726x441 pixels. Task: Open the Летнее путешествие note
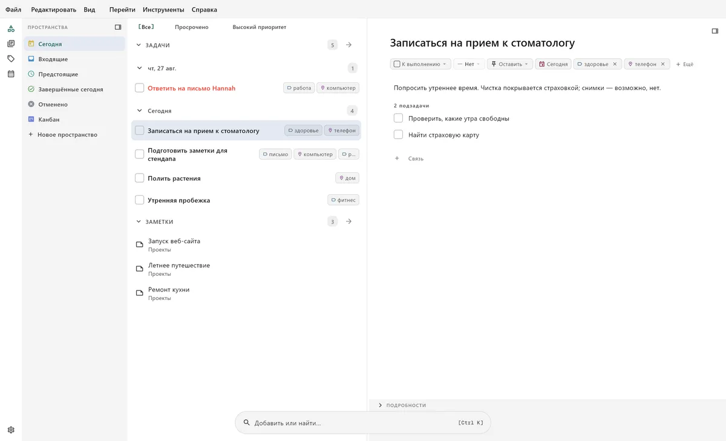pos(246,269)
